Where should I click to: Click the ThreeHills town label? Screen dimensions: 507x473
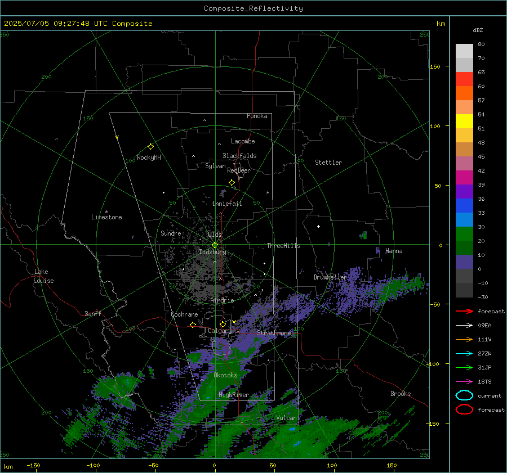[x=283, y=246]
